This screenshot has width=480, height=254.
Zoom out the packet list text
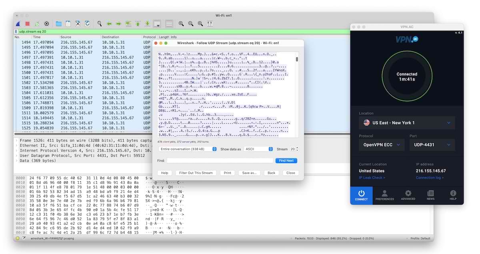pos(191,24)
